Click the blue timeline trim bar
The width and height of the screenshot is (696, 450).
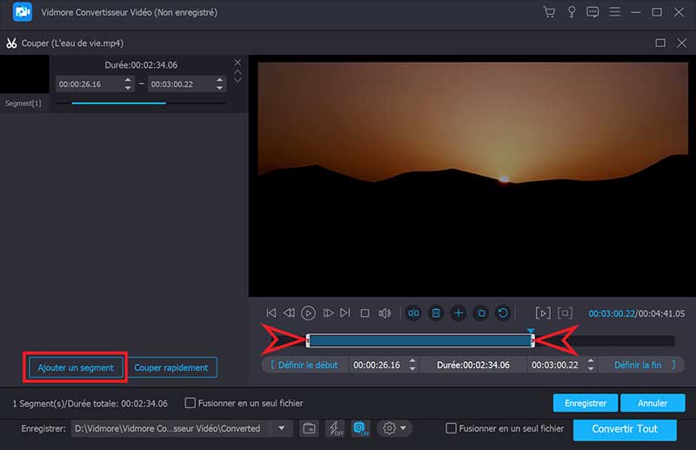click(x=420, y=341)
